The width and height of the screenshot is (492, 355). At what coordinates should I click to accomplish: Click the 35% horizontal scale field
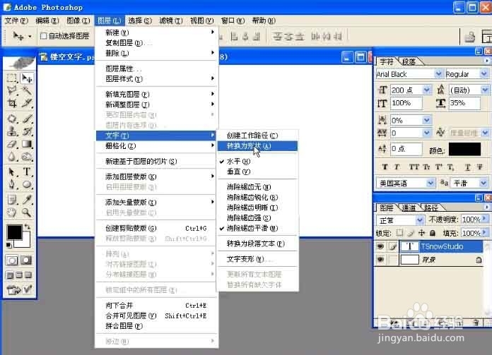(464, 103)
